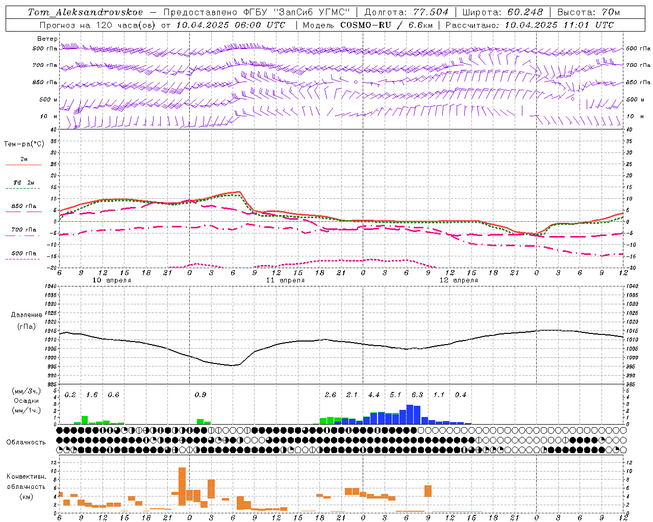Click the 0.6 three-hour precipitation total
This screenshot has height=522, width=653.
click(113, 395)
